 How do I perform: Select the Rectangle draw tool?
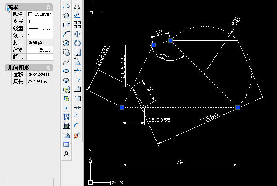66,25
